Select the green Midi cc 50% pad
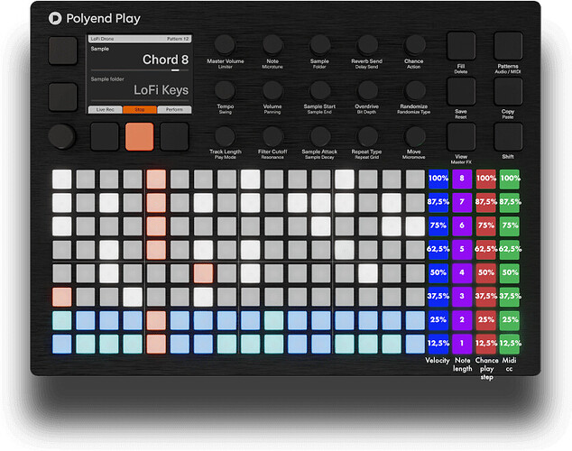The width and height of the screenshot is (572, 451). coord(510,272)
